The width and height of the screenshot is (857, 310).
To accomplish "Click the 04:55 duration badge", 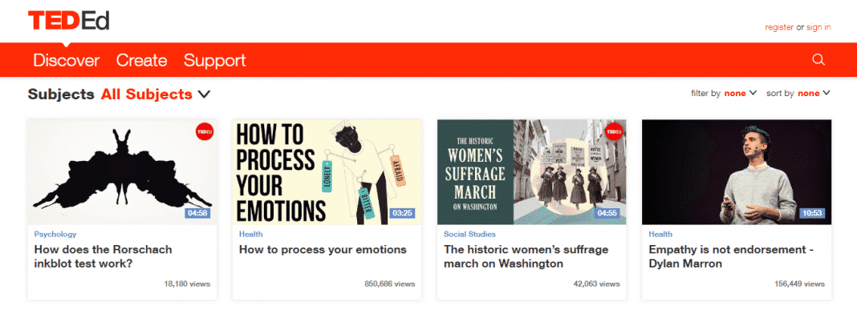I will [x=607, y=213].
